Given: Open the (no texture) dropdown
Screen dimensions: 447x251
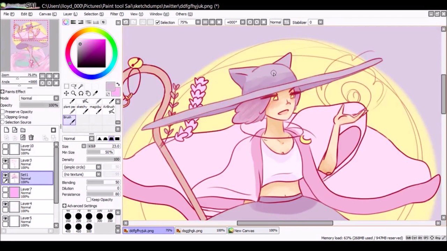Looking at the screenshot, I should pos(82,174).
